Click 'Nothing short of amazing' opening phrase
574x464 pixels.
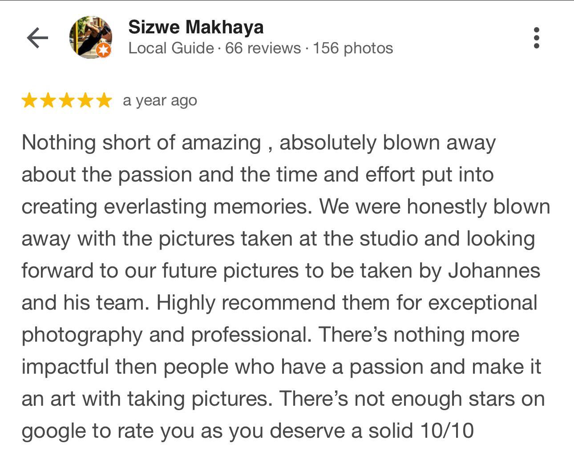141,143
